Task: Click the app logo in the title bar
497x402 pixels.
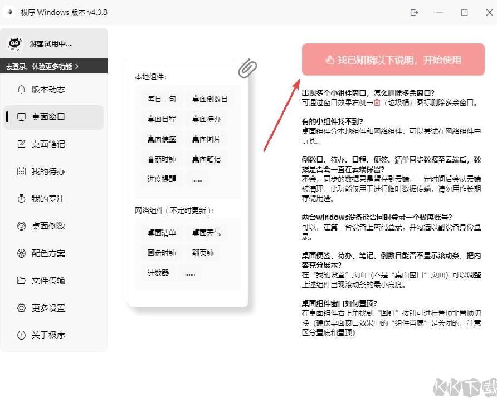Action: (x=10, y=12)
